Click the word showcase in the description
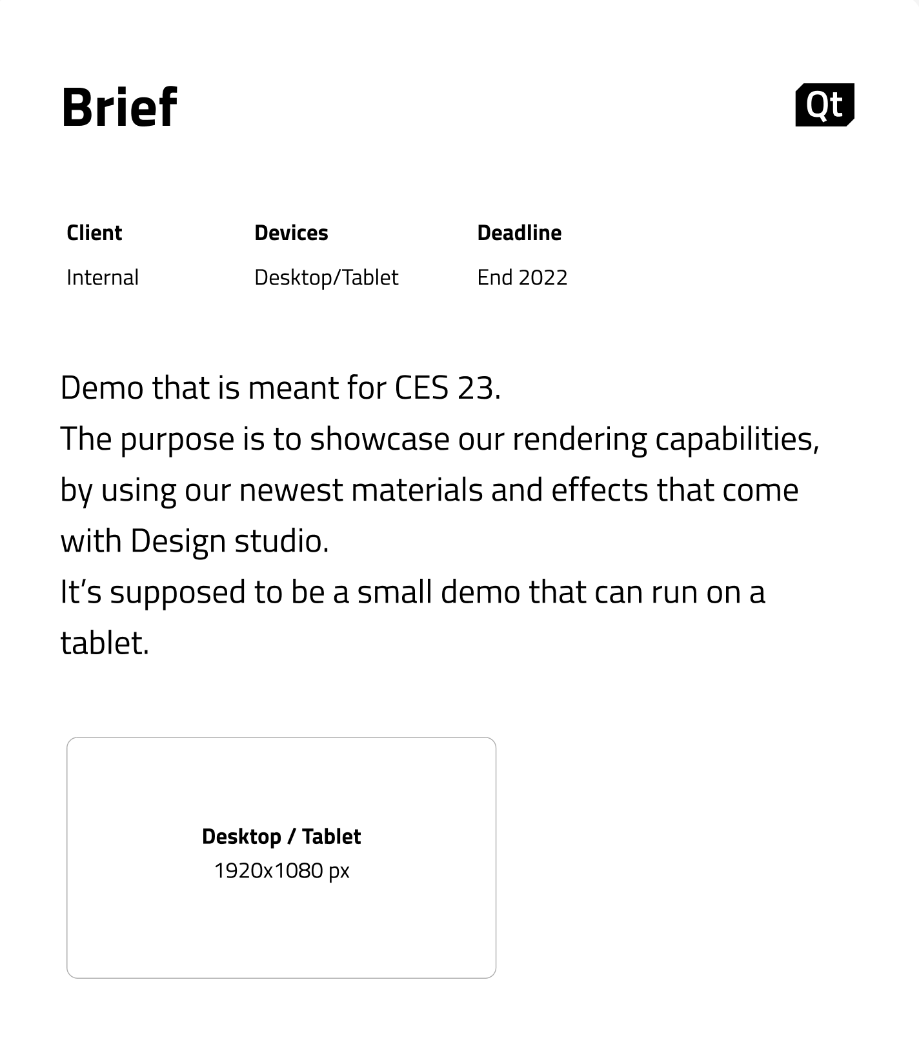The image size is (919, 1042). click(x=379, y=439)
